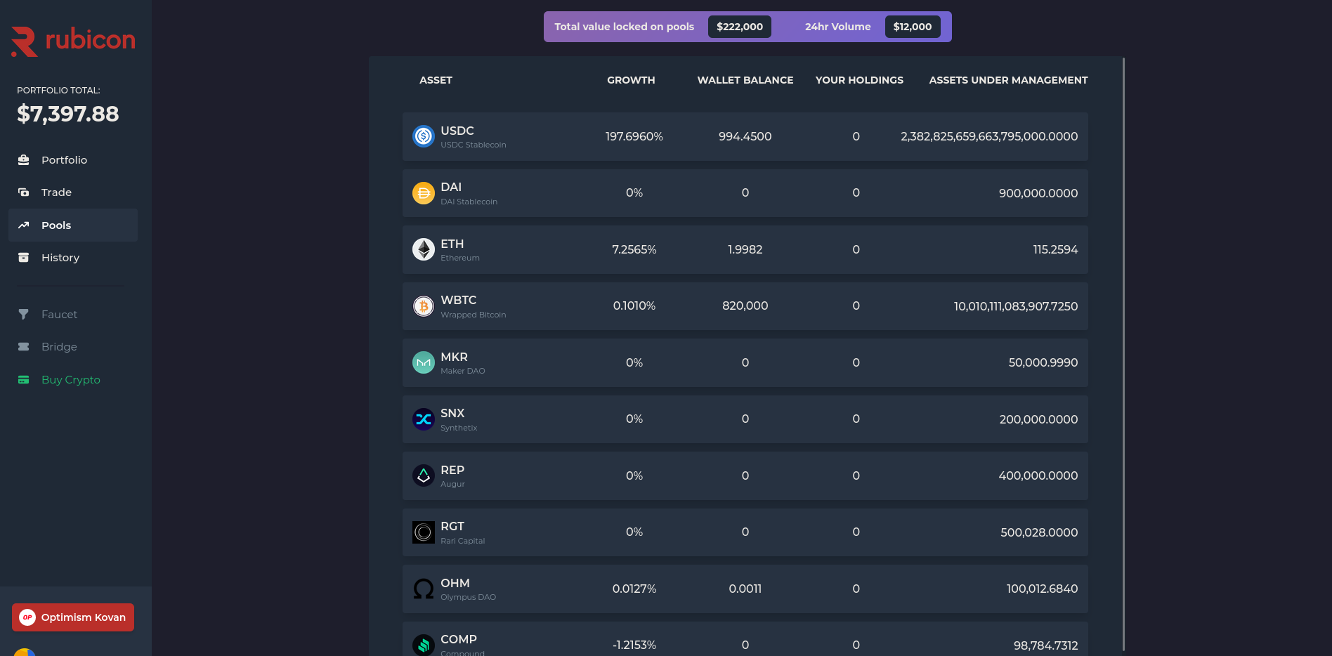The image size is (1332, 656).
Task: Click the History archive icon
Action: coord(23,258)
